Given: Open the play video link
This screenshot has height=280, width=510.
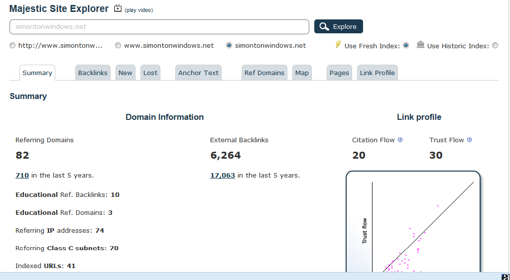Looking at the screenshot, I should (x=138, y=10).
